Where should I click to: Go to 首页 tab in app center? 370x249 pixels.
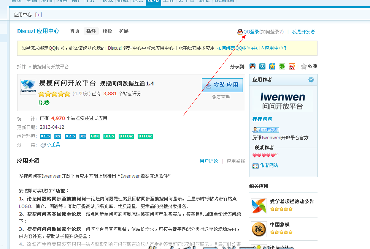click(75, 31)
